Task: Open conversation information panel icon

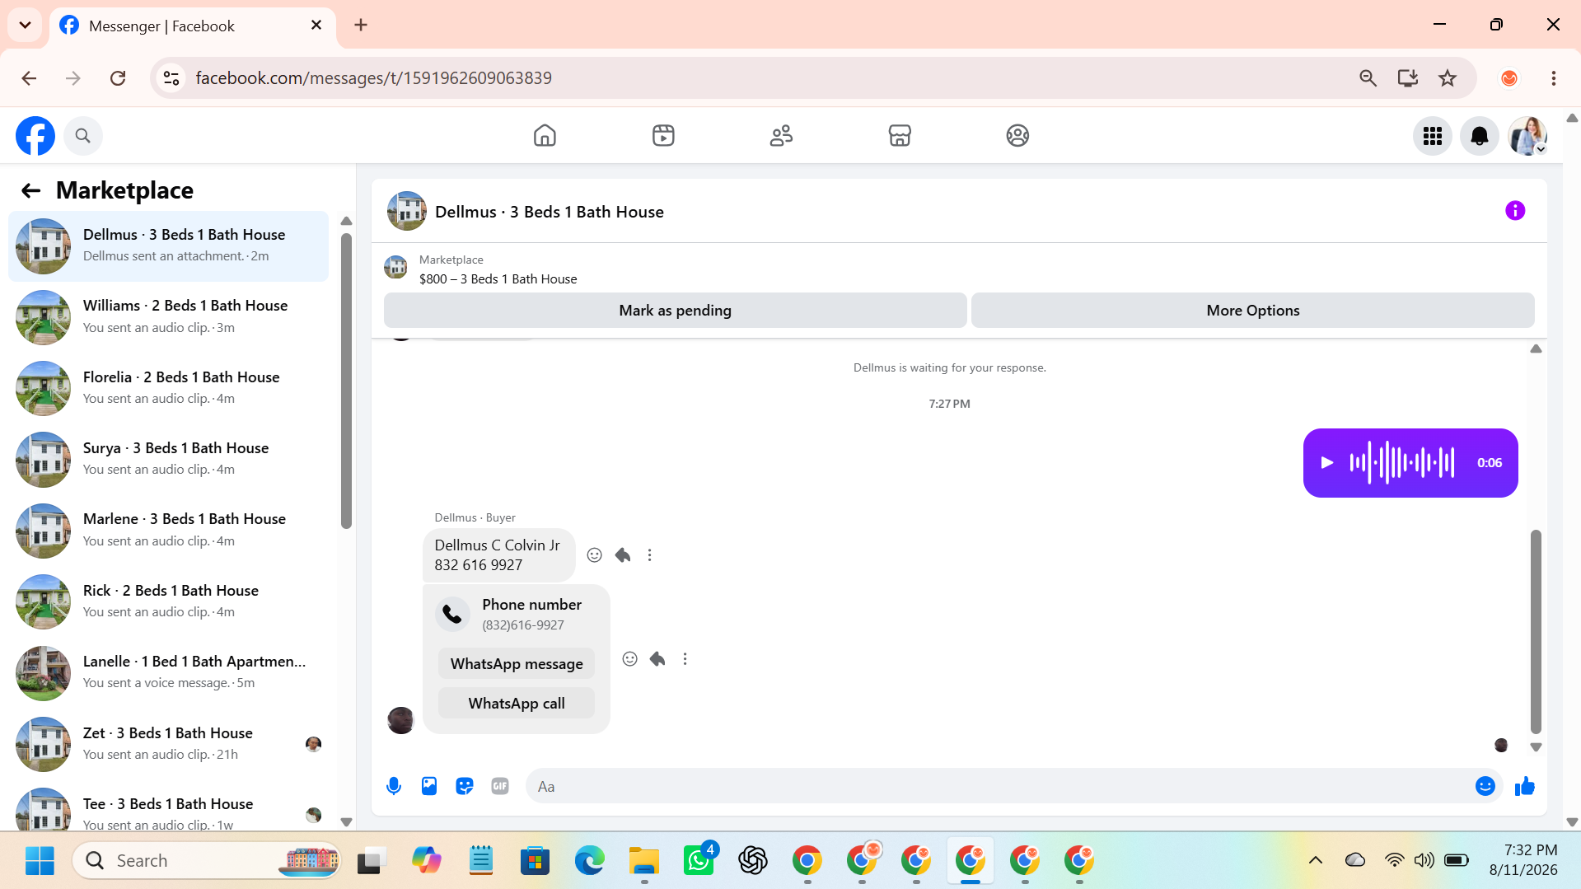Action: (1515, 211)
